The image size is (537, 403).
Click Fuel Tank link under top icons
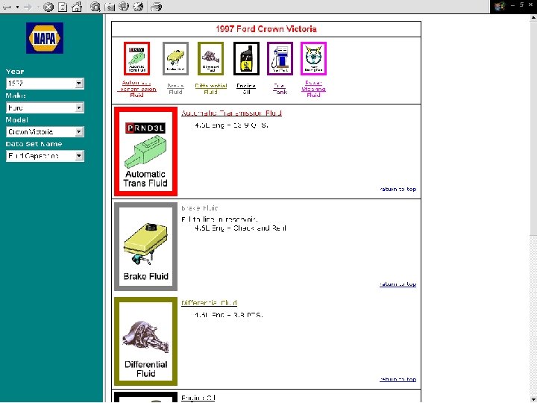pos(280,89)
